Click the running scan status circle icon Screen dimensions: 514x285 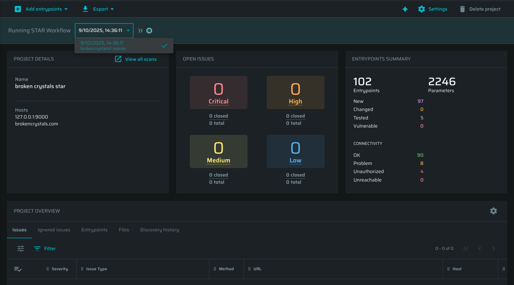(x=149, y=30)
